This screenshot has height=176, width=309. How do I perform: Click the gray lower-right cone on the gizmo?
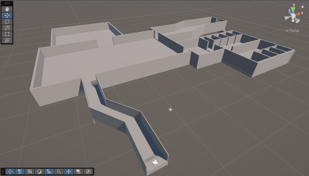click(297, 20)
